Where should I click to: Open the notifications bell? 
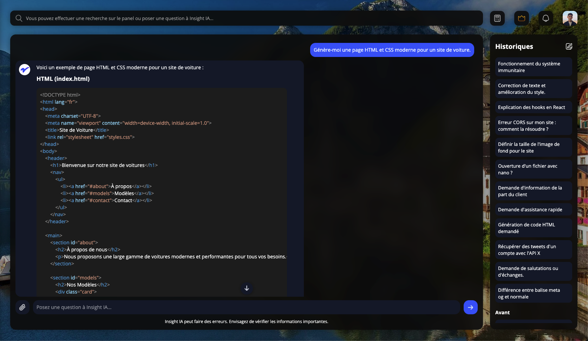pyautogui.click(x=546, y=18)
